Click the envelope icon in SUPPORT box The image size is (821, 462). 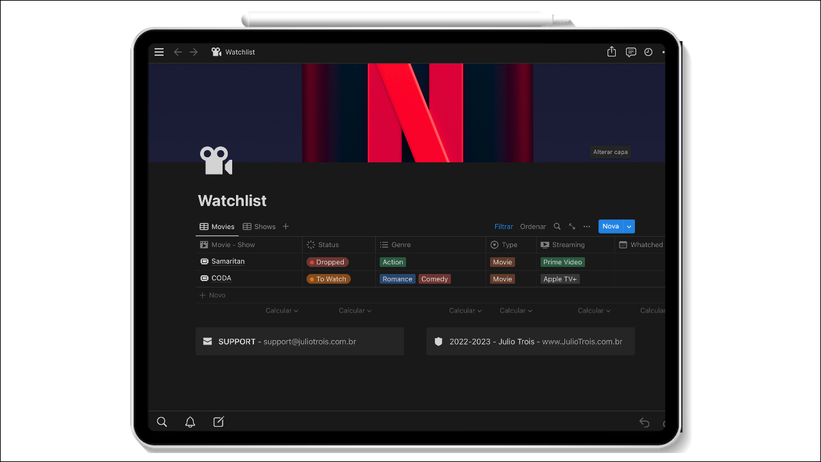207,341
